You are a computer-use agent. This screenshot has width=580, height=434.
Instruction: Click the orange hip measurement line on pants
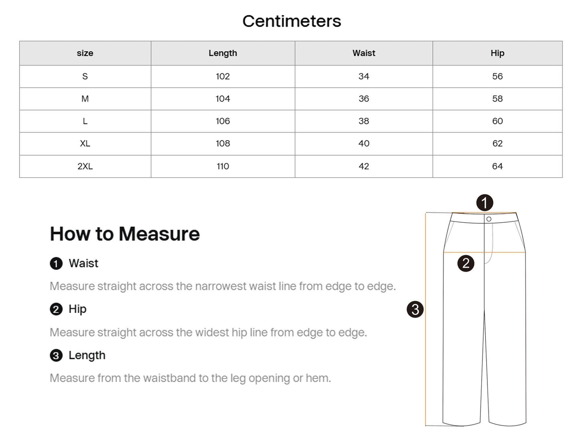coord(503,252)
